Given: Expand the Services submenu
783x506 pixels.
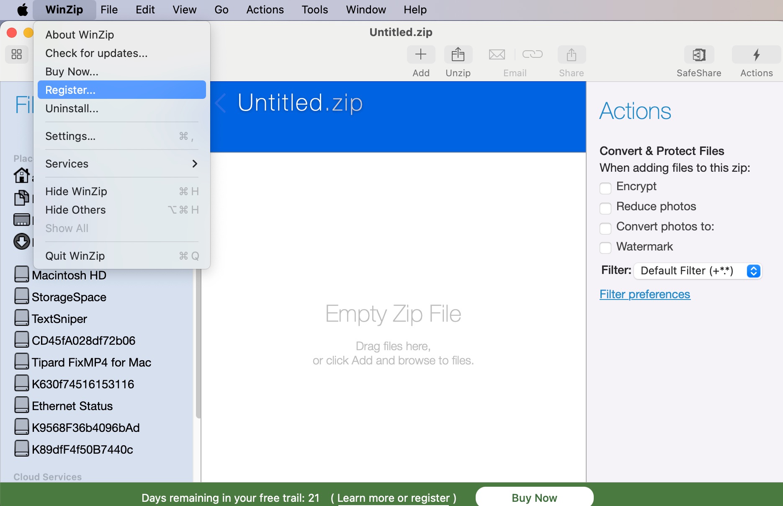Looking at the screenshot, I should (x=121, y=164).
